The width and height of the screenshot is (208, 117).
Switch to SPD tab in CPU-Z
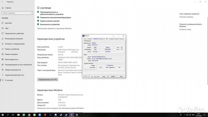coord(107,39)
